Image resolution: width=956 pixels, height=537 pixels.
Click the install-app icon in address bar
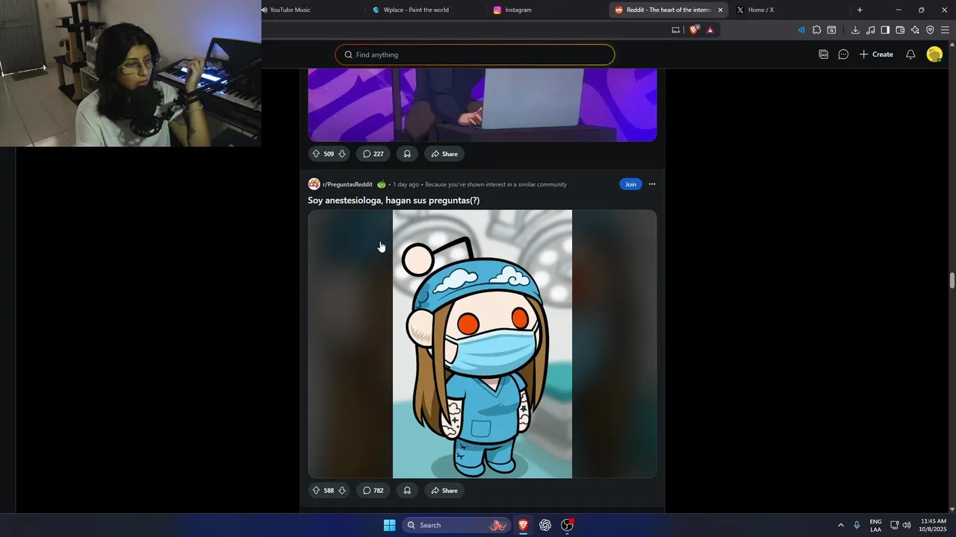point(676,30)
